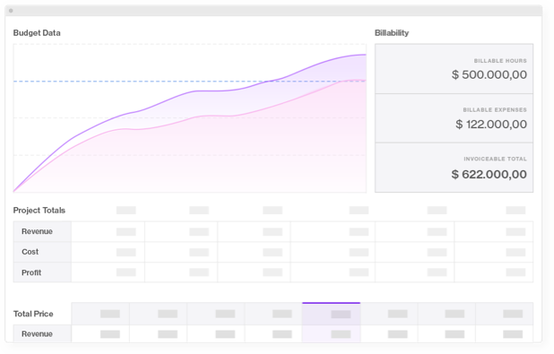
Task: Click the $ 622.000,00 amount
Action: (x=489, y=174)
